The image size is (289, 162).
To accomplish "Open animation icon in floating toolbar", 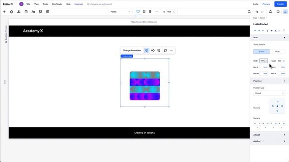I will pos(153,50).
